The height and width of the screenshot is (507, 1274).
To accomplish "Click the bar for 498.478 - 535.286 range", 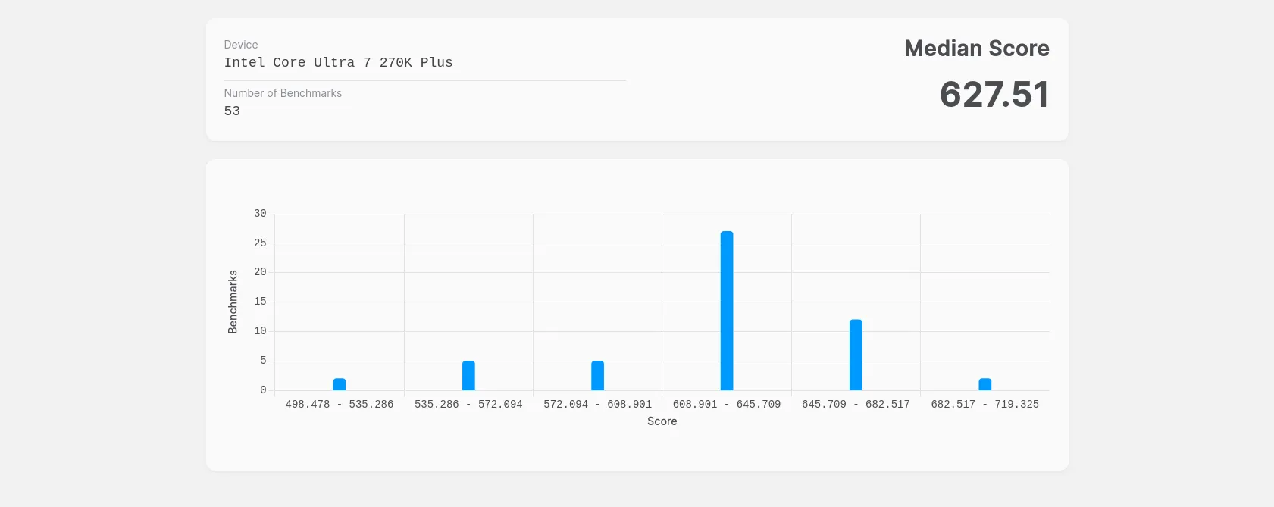I will click(x=340, y=384).
